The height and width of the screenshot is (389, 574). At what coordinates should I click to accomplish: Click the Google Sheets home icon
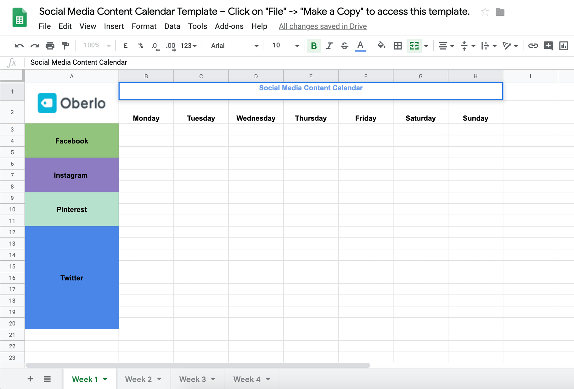(x=20, y=18)
